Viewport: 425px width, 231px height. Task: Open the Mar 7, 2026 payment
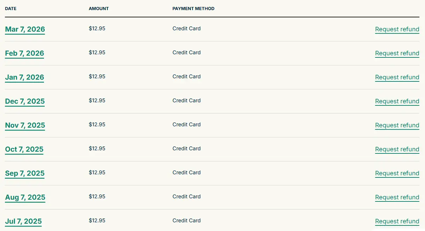click(x=25, y=29)
